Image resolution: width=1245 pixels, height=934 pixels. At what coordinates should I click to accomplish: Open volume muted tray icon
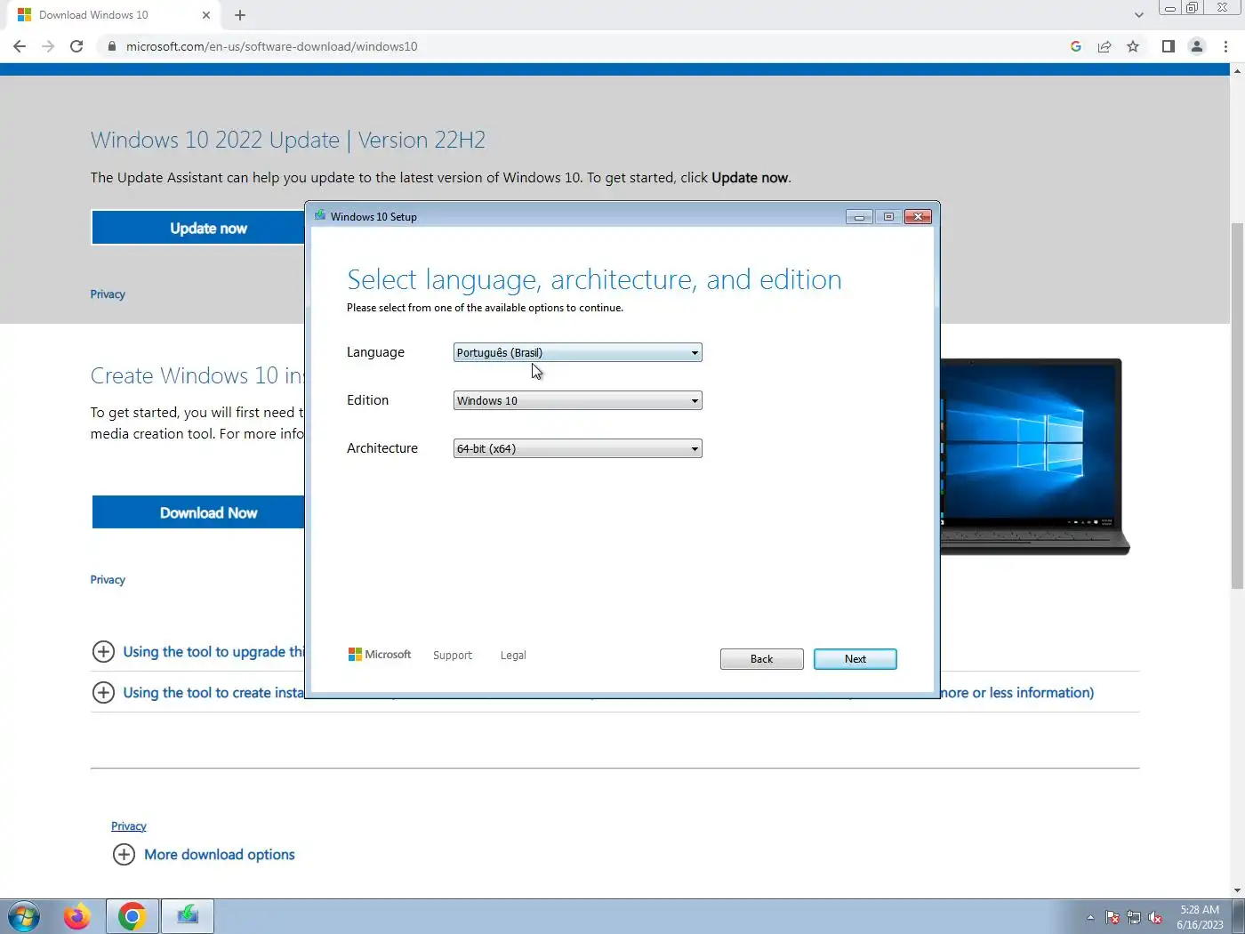1155,917
